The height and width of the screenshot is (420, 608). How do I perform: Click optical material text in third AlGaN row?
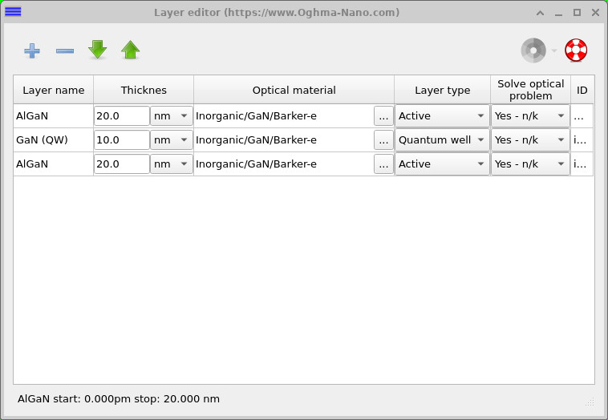pyautogui.click(x=256, y=164)
